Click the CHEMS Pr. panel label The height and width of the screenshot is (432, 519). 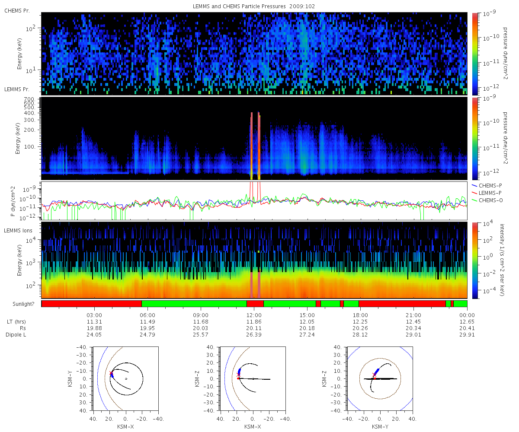[17, 10]
